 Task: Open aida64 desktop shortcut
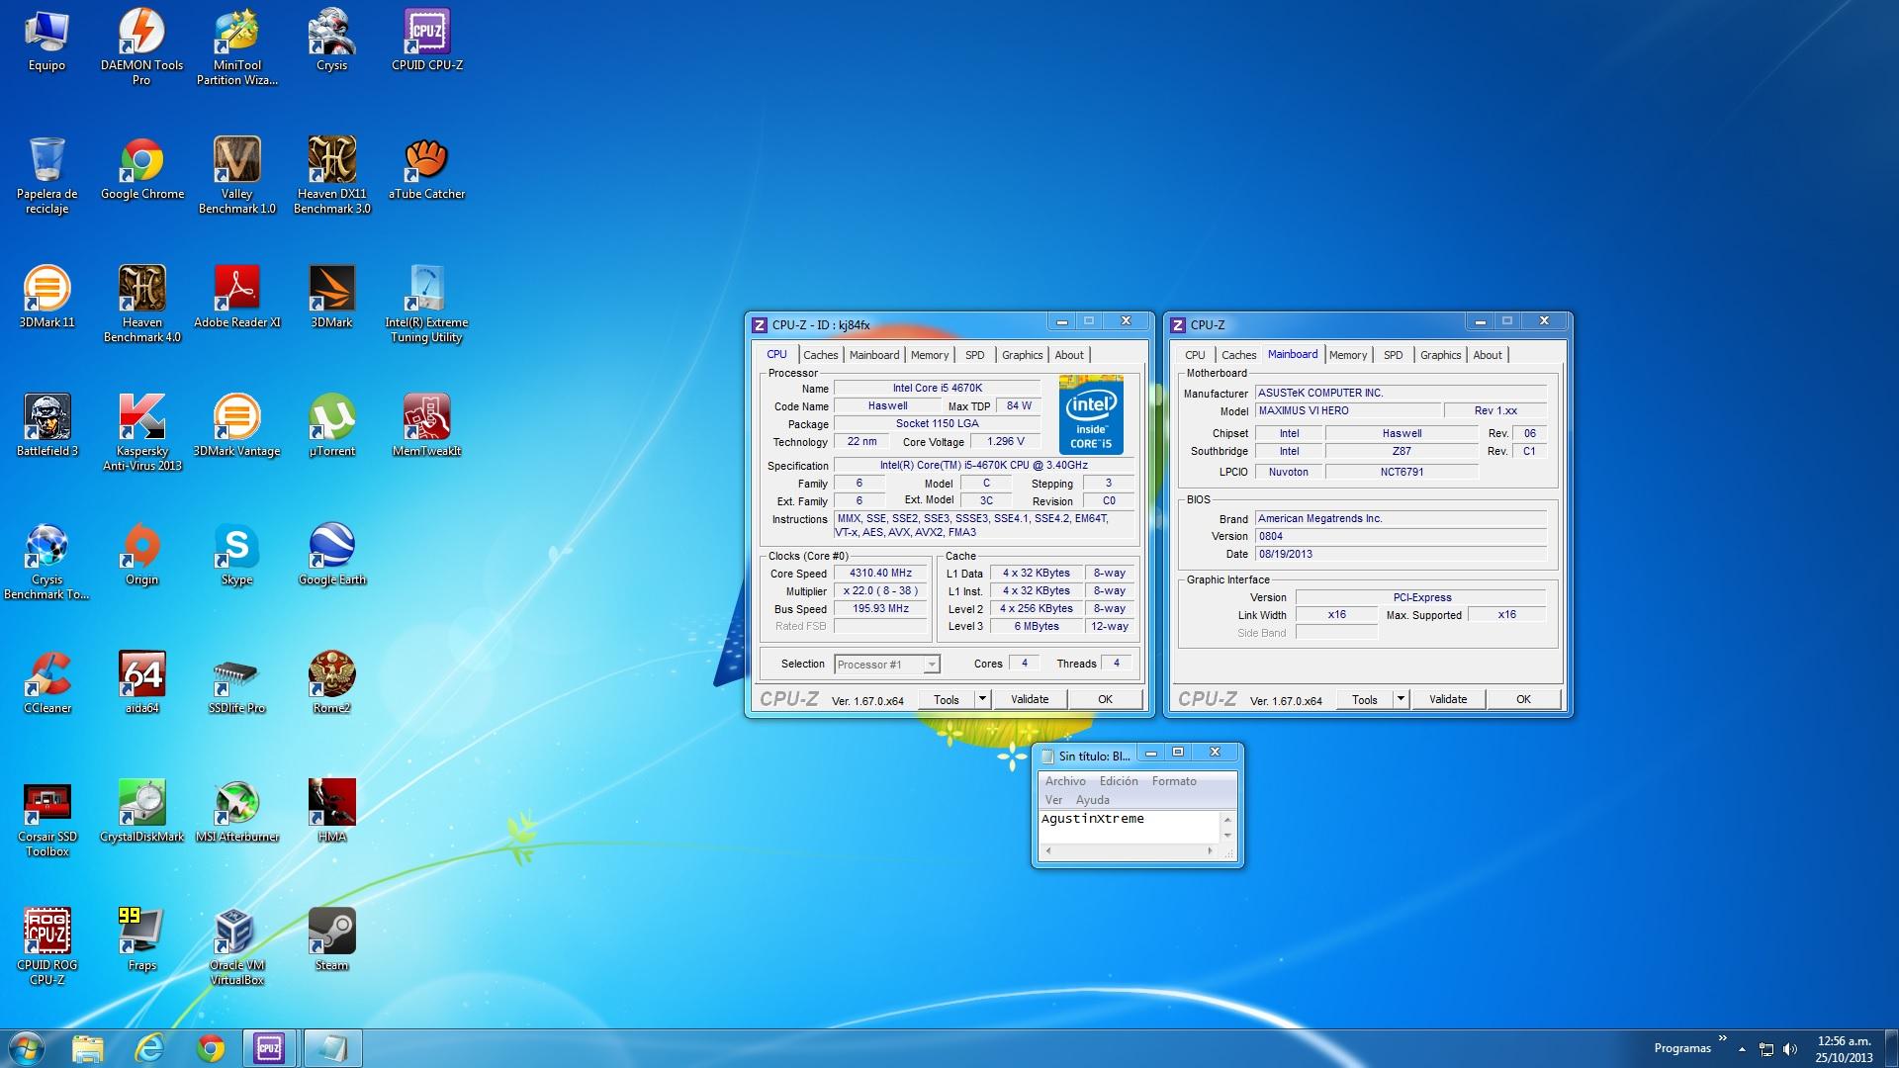[141, 684]
